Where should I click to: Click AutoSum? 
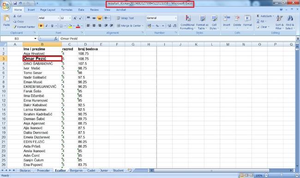[265, 16]
